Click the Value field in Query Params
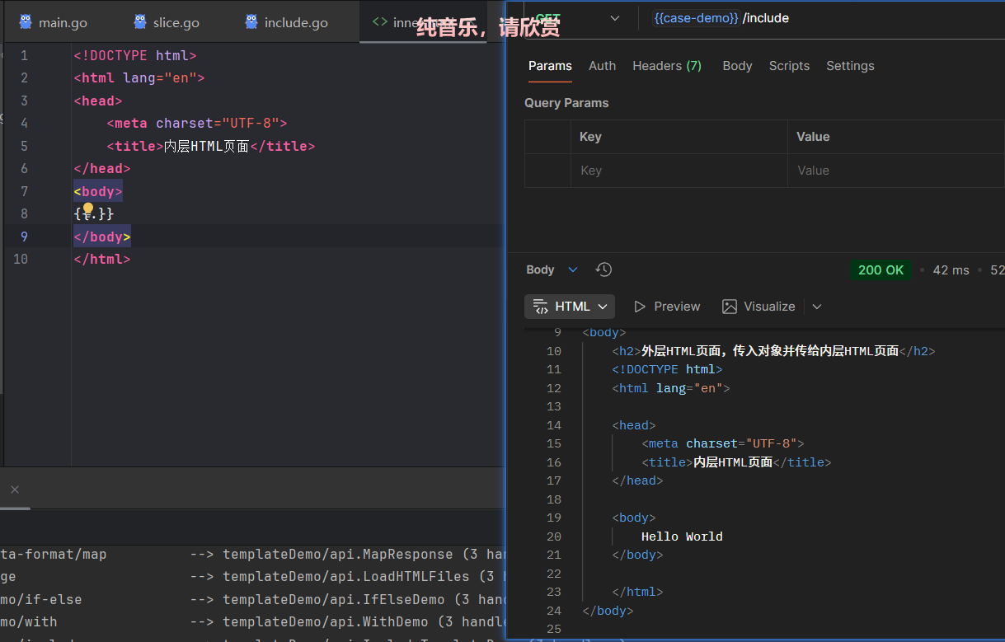 (x=895, y=171)
